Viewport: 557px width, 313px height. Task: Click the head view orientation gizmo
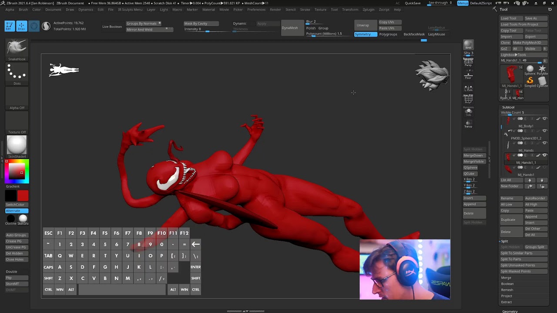432,75
